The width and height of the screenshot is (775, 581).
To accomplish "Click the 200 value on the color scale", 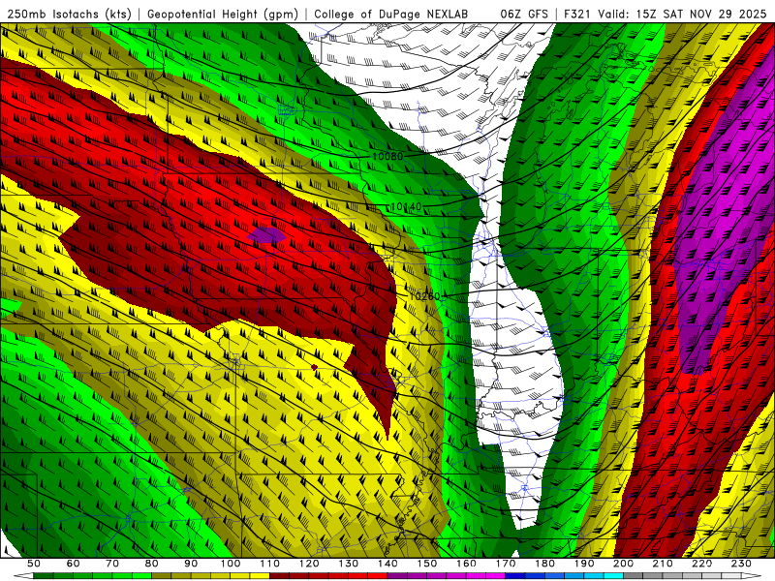I will click(x=623, y=564).
